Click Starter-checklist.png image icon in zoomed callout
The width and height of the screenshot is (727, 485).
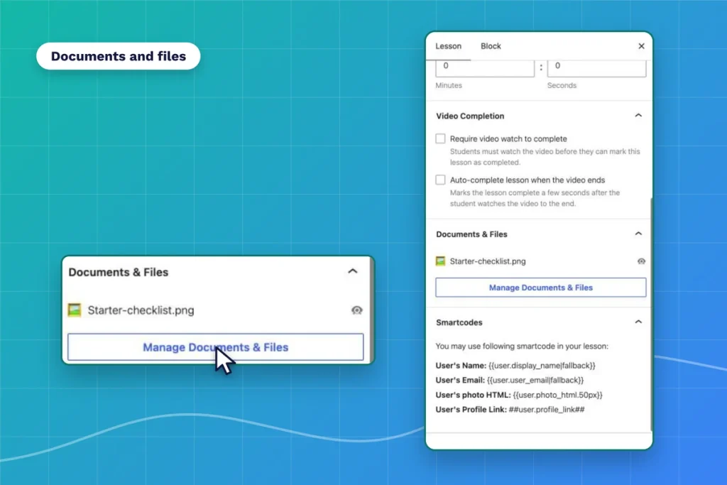tap(74, 310)
